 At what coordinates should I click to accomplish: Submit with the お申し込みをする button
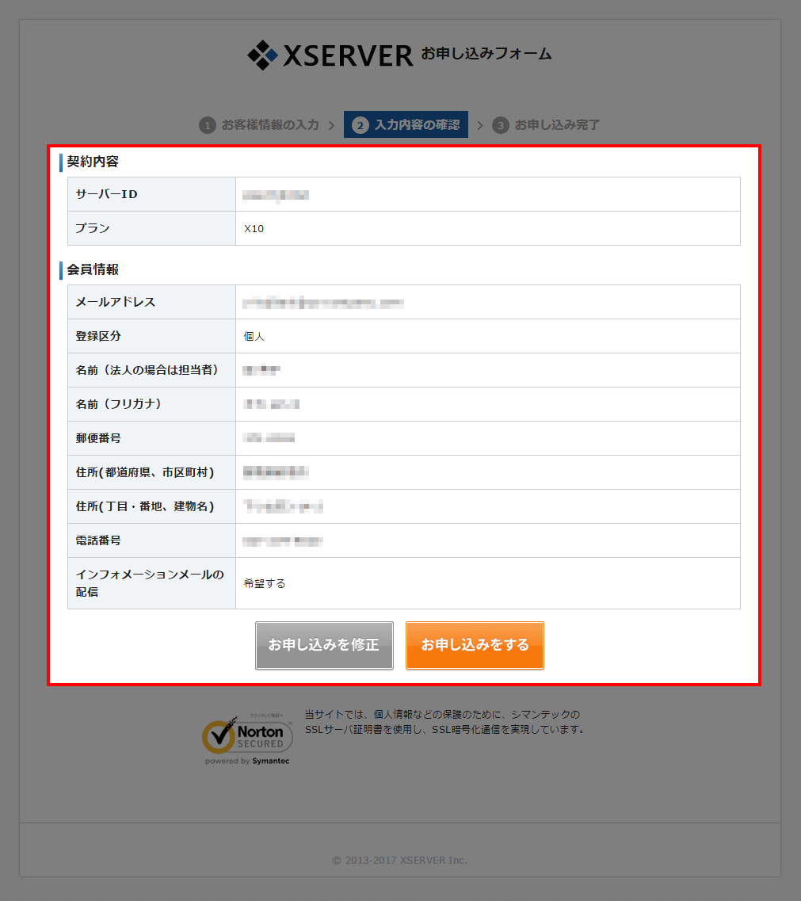pyautogui.click(x=475, y=645)
